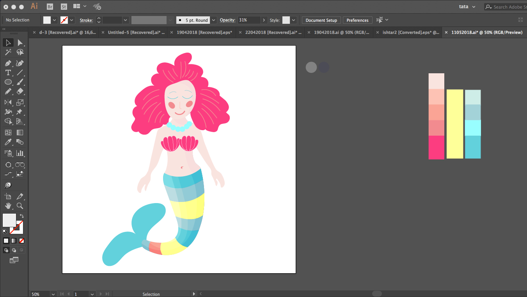Select the Perspective Grid tool
This screenshot has height=297, width=527.
click(20, 121)
